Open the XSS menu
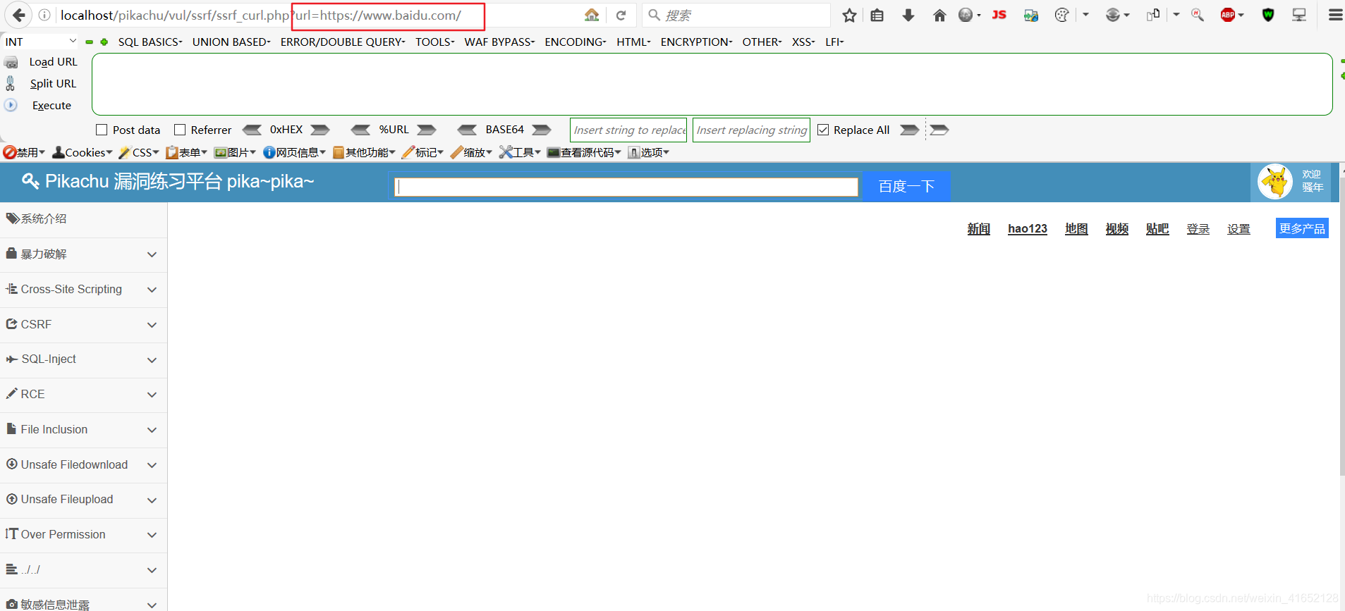The height and width of the screenshot is (611, 1345). point(803,42)
